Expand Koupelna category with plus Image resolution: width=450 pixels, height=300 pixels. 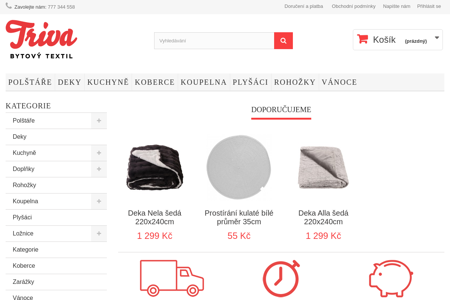click(99, 201)
